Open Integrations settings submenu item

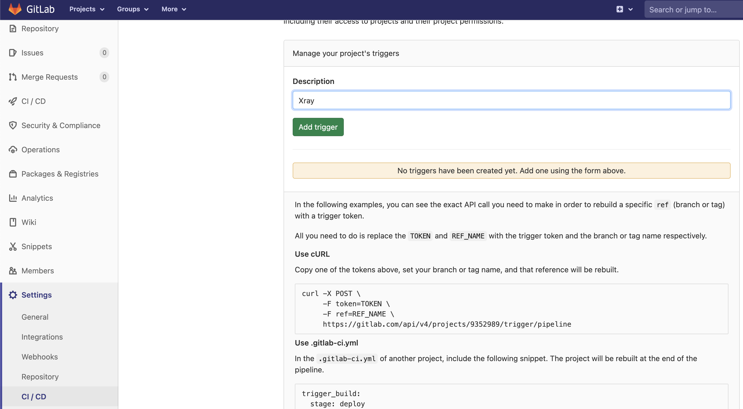coord(42,337)
